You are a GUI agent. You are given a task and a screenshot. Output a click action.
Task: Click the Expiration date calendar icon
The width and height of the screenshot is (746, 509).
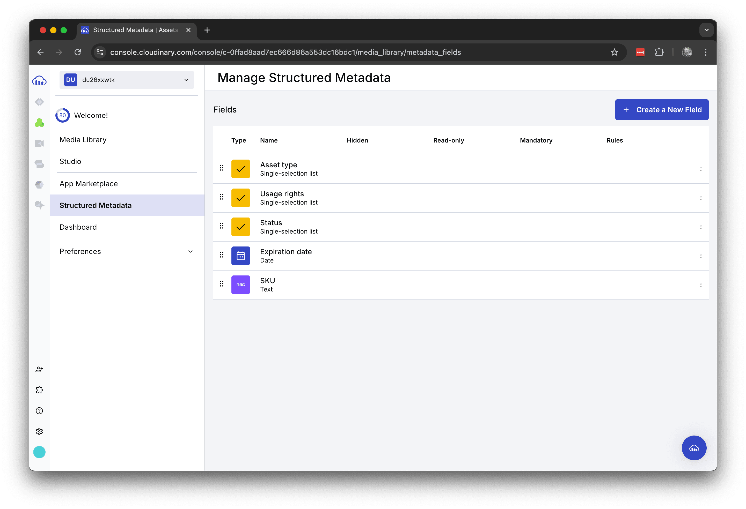tap(240, 256)
